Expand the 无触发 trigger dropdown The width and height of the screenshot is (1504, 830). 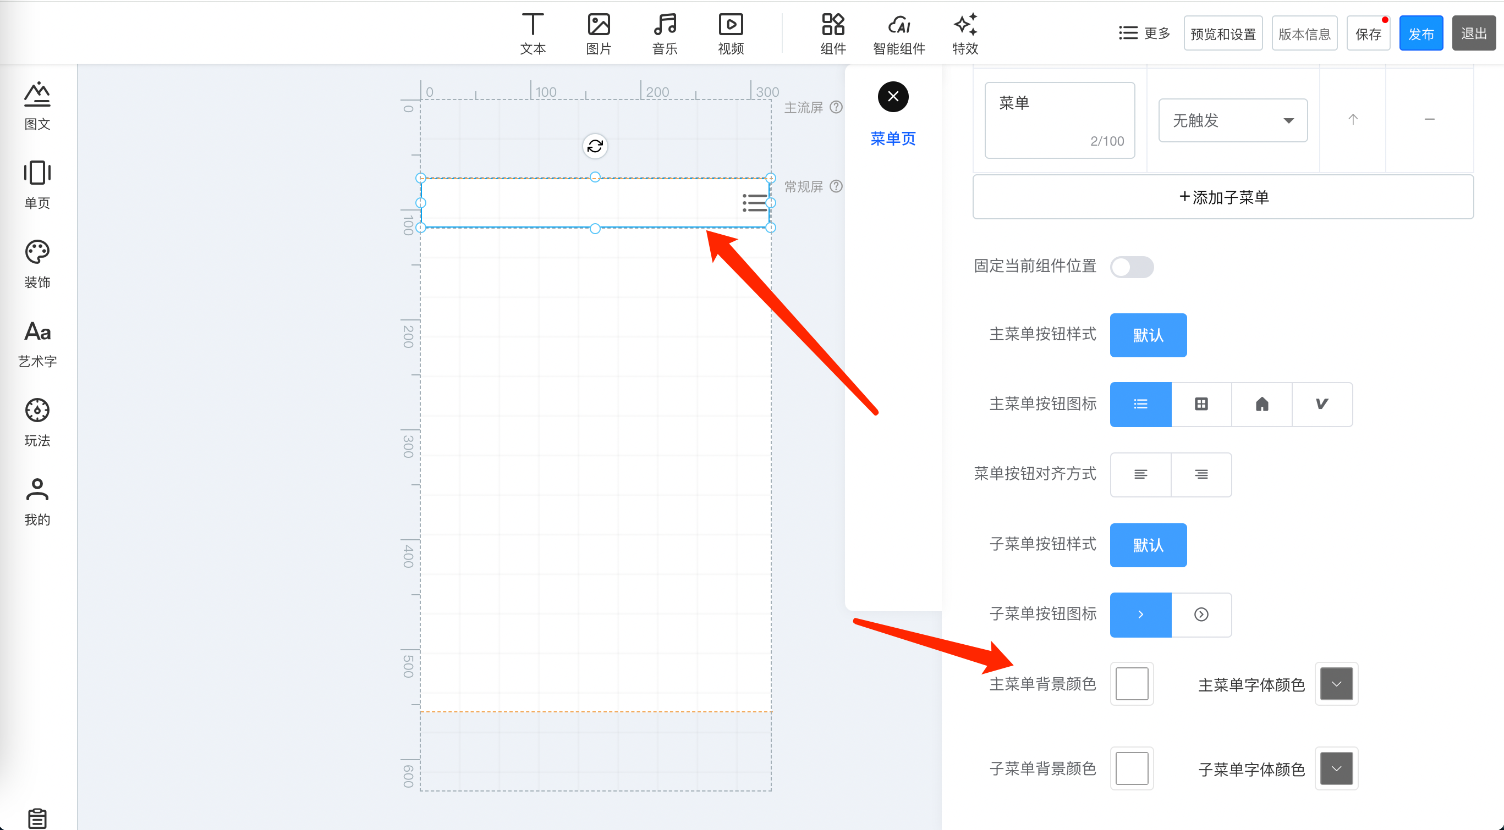pos(1232,120)
